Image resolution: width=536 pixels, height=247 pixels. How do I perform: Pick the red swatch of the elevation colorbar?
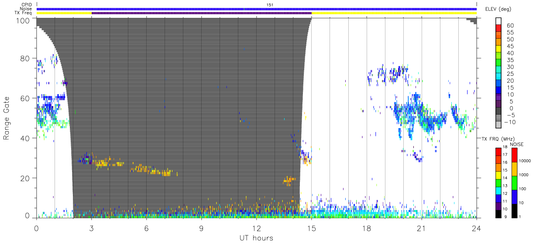click(x=499, y=28)
